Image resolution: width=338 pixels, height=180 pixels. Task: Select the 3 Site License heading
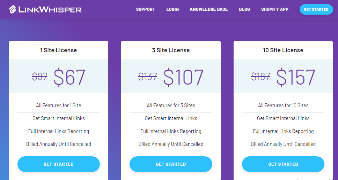click(171, 50)
